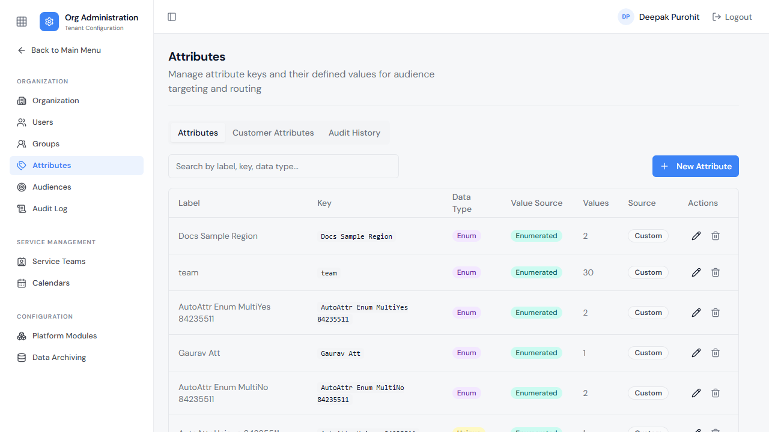Delete the Docs Sample Region attribute

click(x=716, y=236)
